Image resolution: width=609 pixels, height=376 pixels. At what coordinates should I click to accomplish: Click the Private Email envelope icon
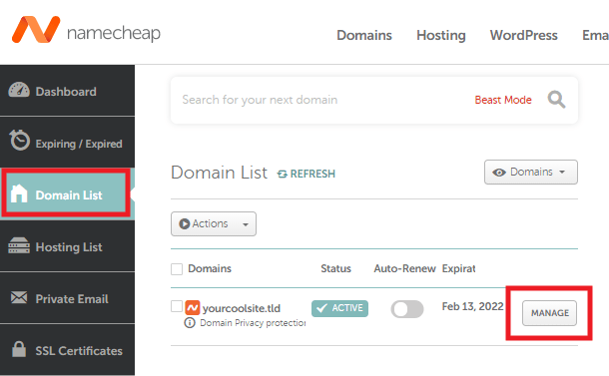(19, 297)
